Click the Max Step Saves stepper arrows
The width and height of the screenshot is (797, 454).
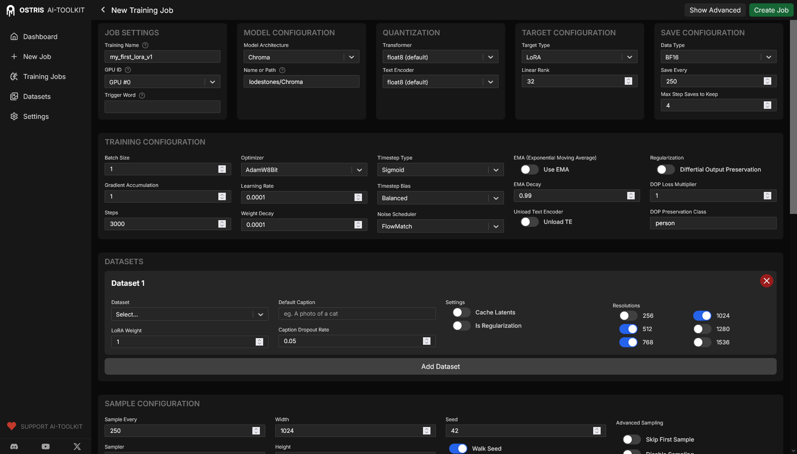pos(768,105)
